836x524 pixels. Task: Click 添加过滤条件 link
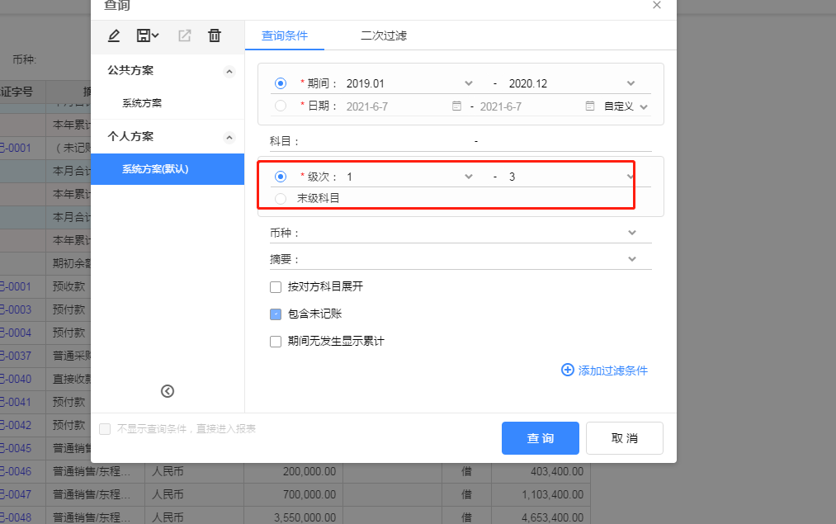tap(612, 371)
